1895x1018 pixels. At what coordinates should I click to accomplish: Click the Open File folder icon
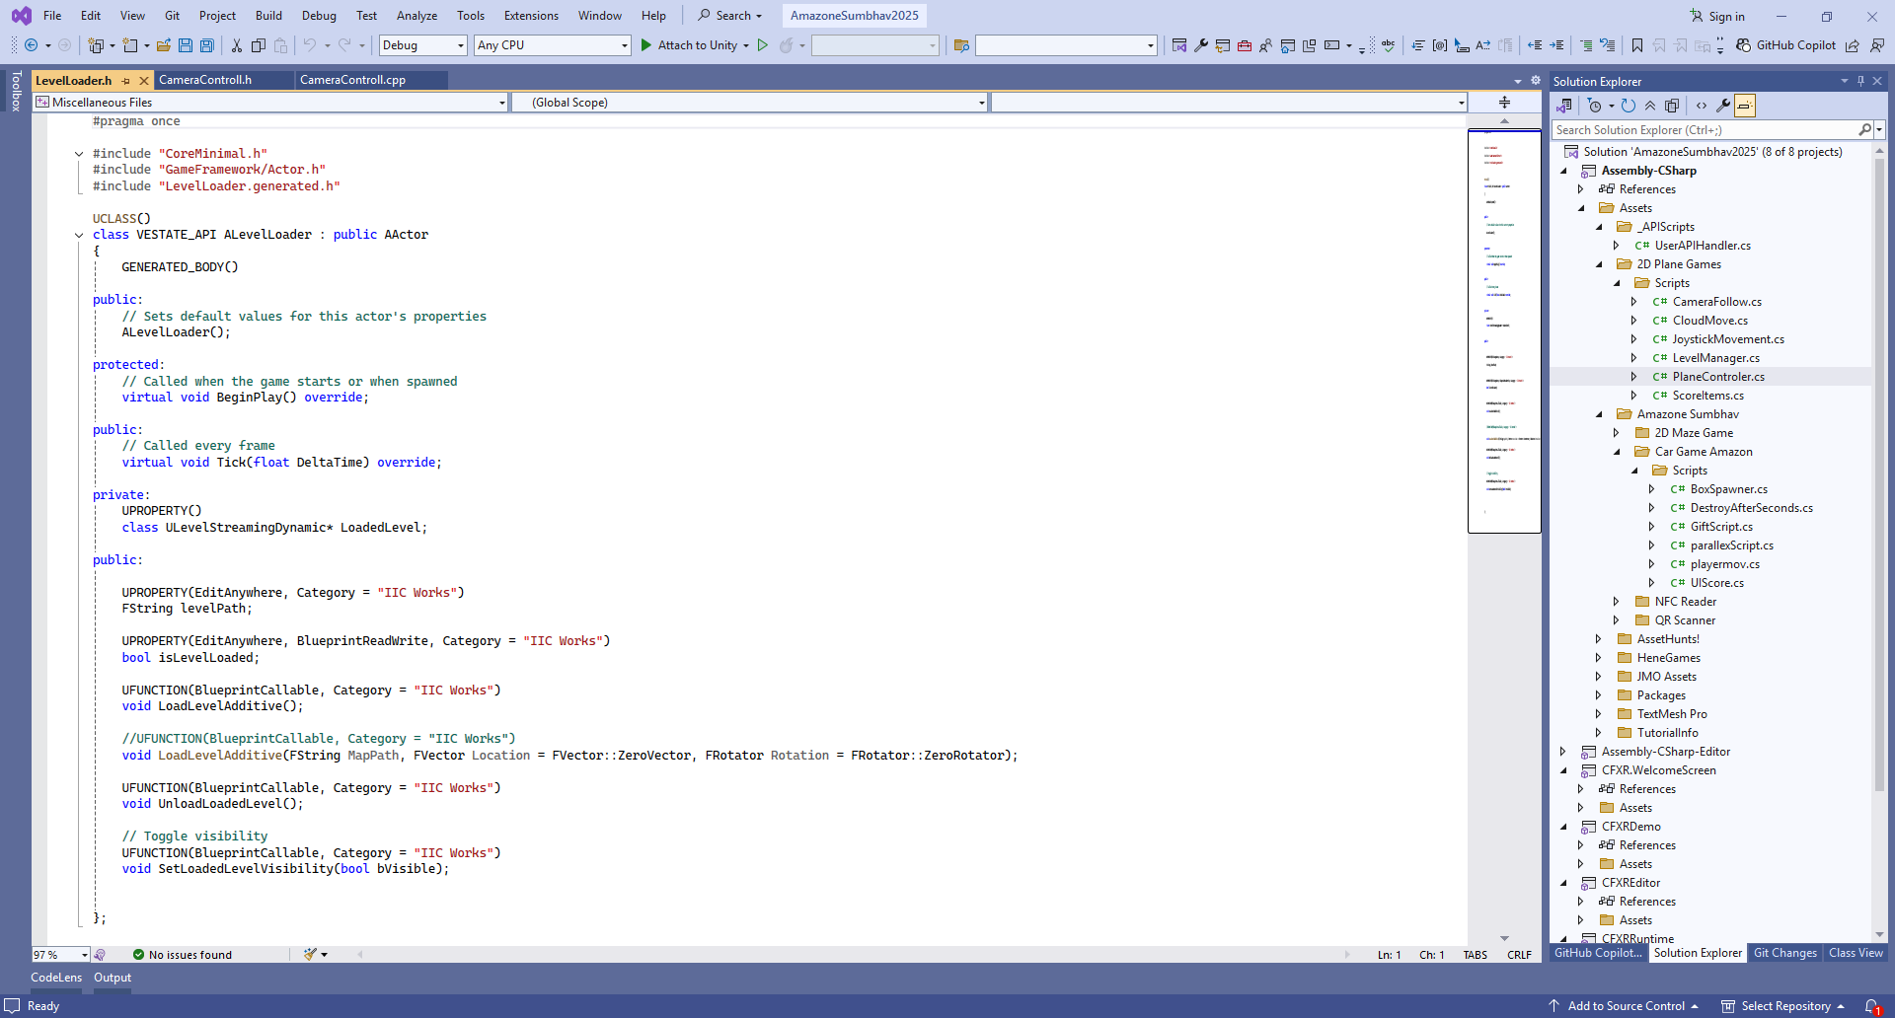[x=164, y=45]
